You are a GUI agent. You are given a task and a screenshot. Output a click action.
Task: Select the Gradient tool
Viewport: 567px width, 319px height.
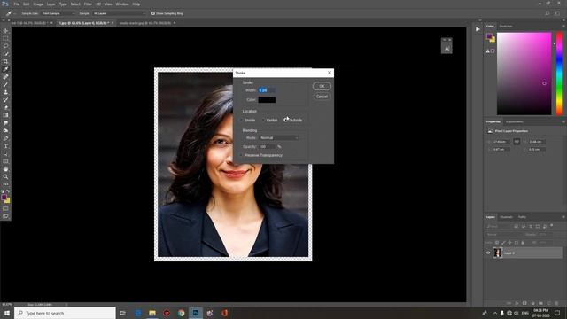point(5,115)
